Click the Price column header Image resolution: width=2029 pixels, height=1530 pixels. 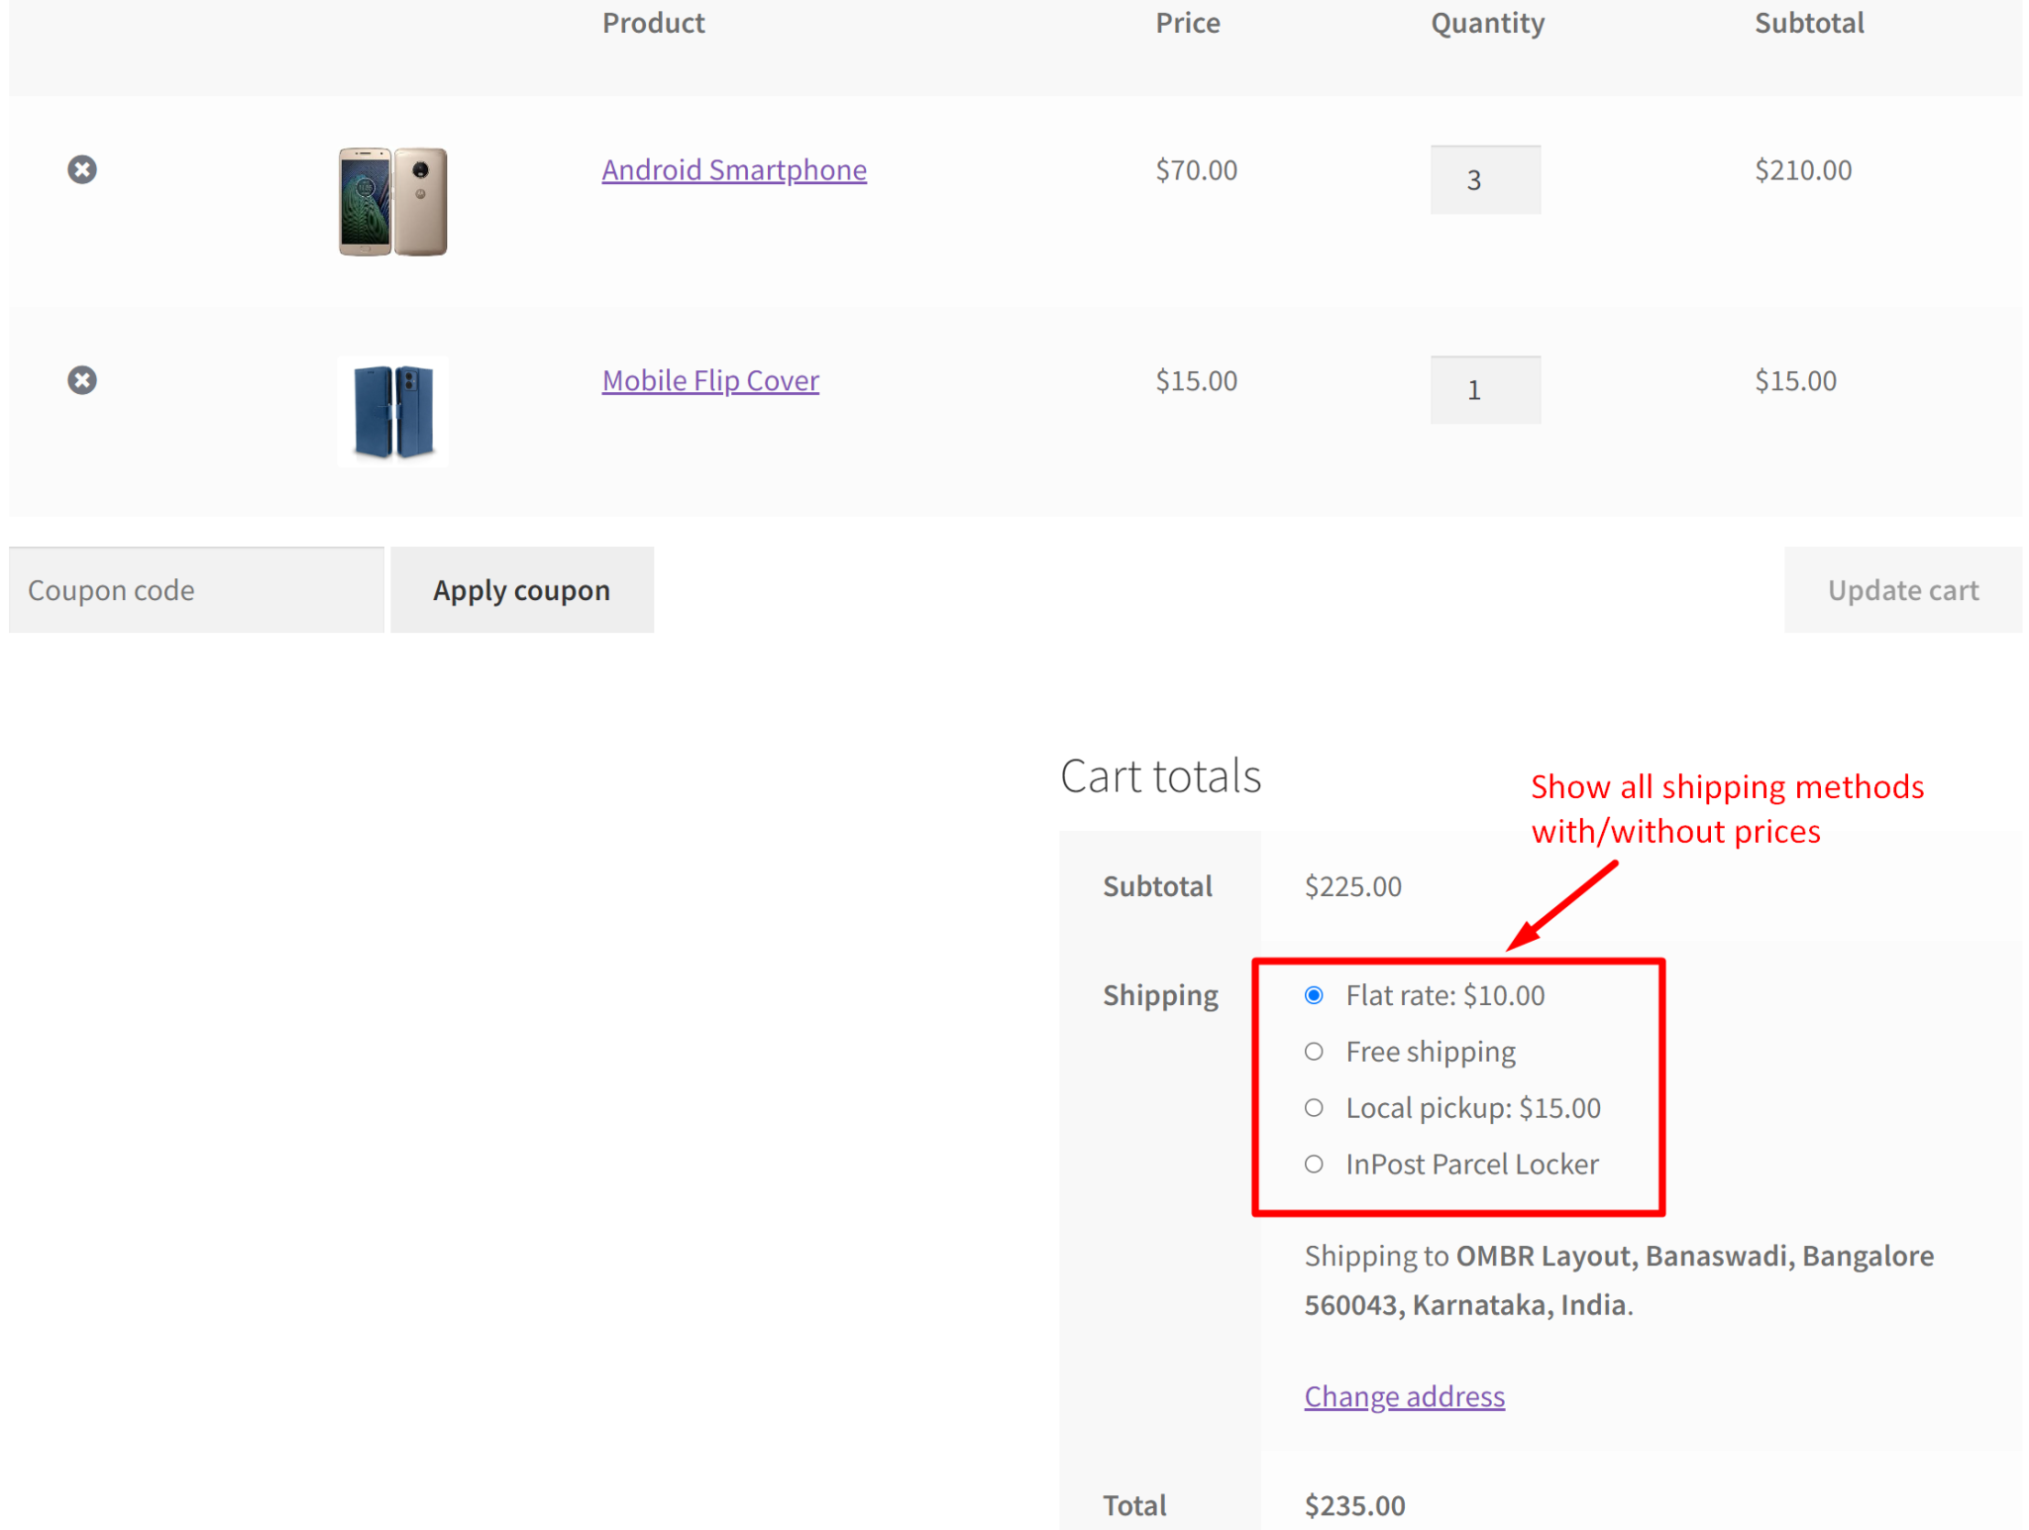(1187, 23)
